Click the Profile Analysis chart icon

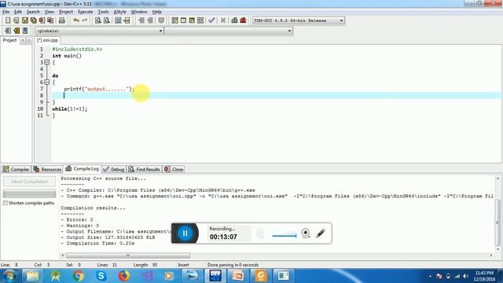point(234,20)
